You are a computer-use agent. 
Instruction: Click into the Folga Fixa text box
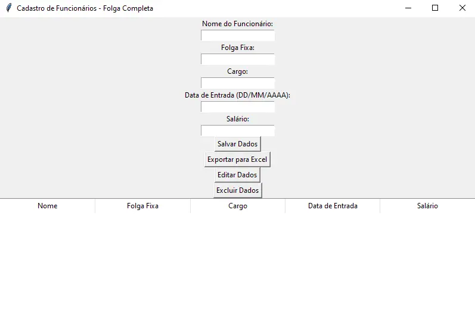pos(237,60)
